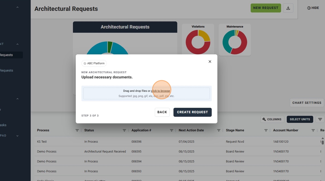This screenshot has width=325, height=181.
Task: Sort by Account Number header
Action: 286,130
